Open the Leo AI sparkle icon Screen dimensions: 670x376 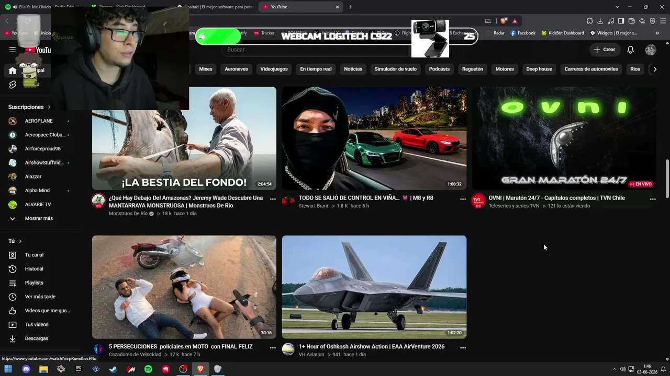(x=642, y=21)
